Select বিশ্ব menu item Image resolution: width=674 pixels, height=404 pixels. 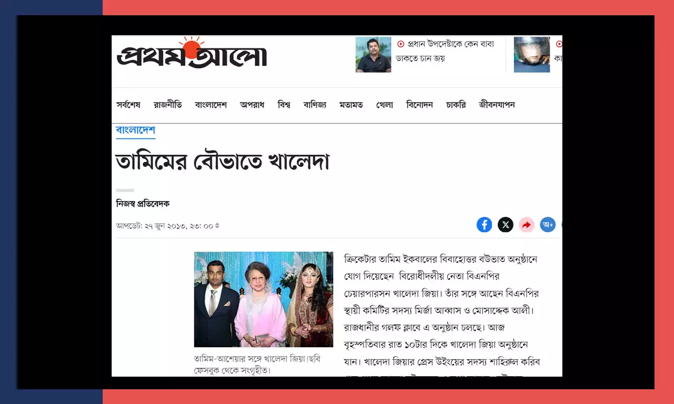point(284,105)
